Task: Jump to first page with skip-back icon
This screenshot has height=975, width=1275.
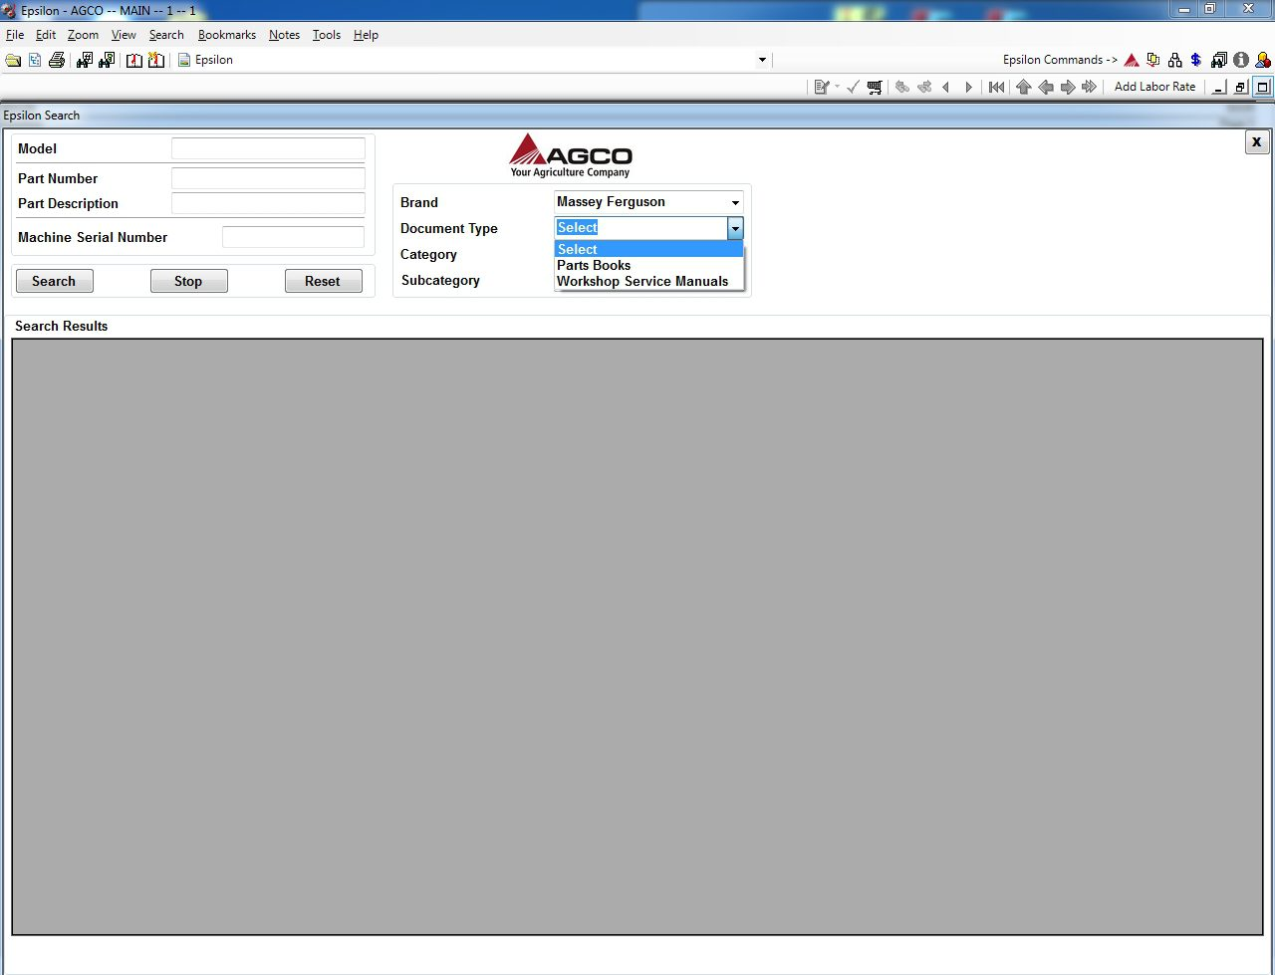Action: pos(996,88)
